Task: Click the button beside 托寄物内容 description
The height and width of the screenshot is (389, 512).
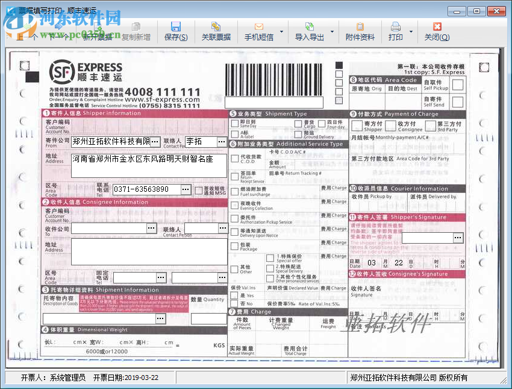Action: click(x=160, y=318)
